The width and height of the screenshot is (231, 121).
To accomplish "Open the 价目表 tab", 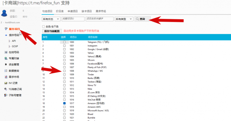I will (60, 11).
